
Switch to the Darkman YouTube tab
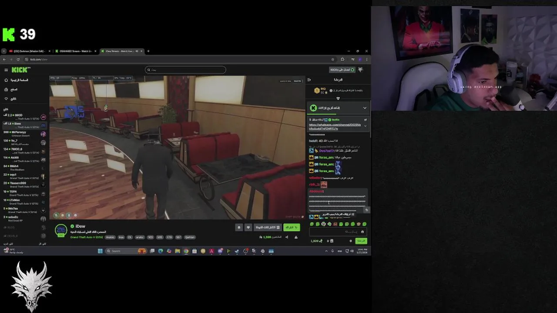[x=29, y=51]
